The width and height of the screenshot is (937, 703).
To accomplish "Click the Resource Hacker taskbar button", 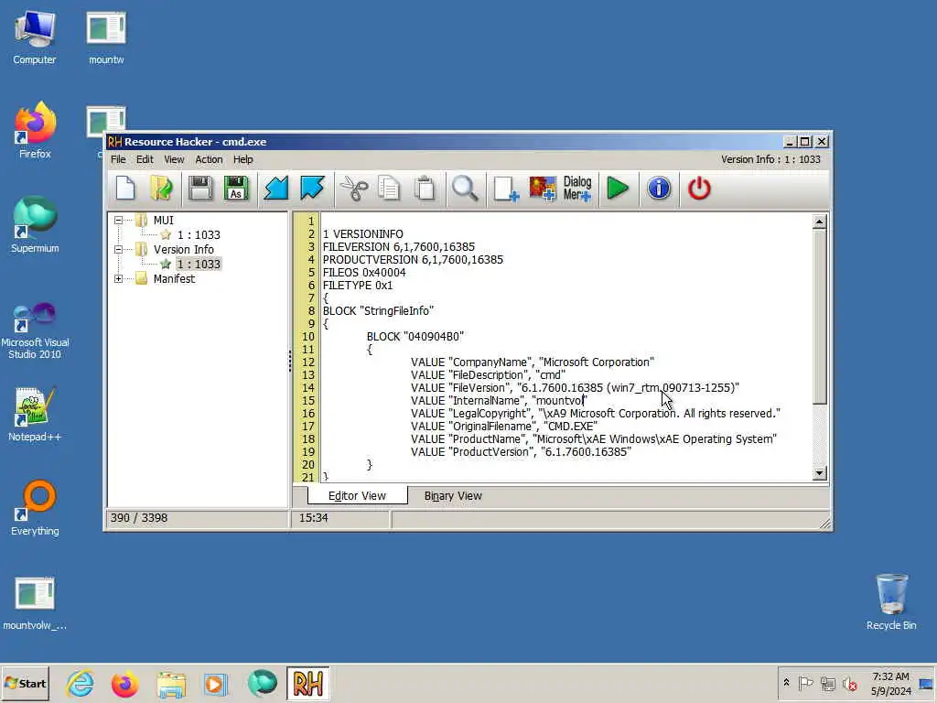I will tap(307, 683).
